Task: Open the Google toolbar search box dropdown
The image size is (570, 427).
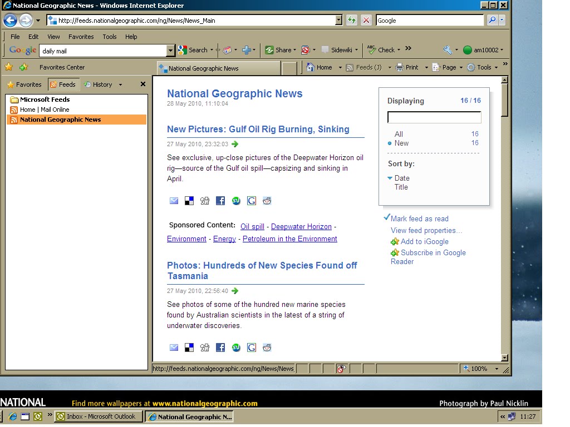Action: pos(170,51)
